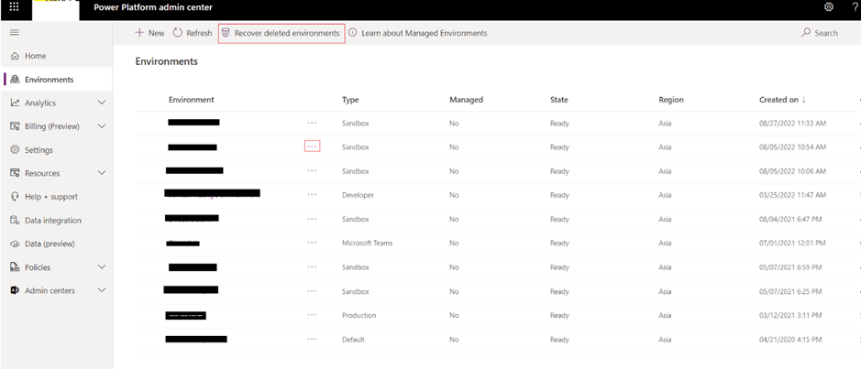Go to Home in sidebar
Viewport: 861px width, 369px height.
tap(35, 56)
